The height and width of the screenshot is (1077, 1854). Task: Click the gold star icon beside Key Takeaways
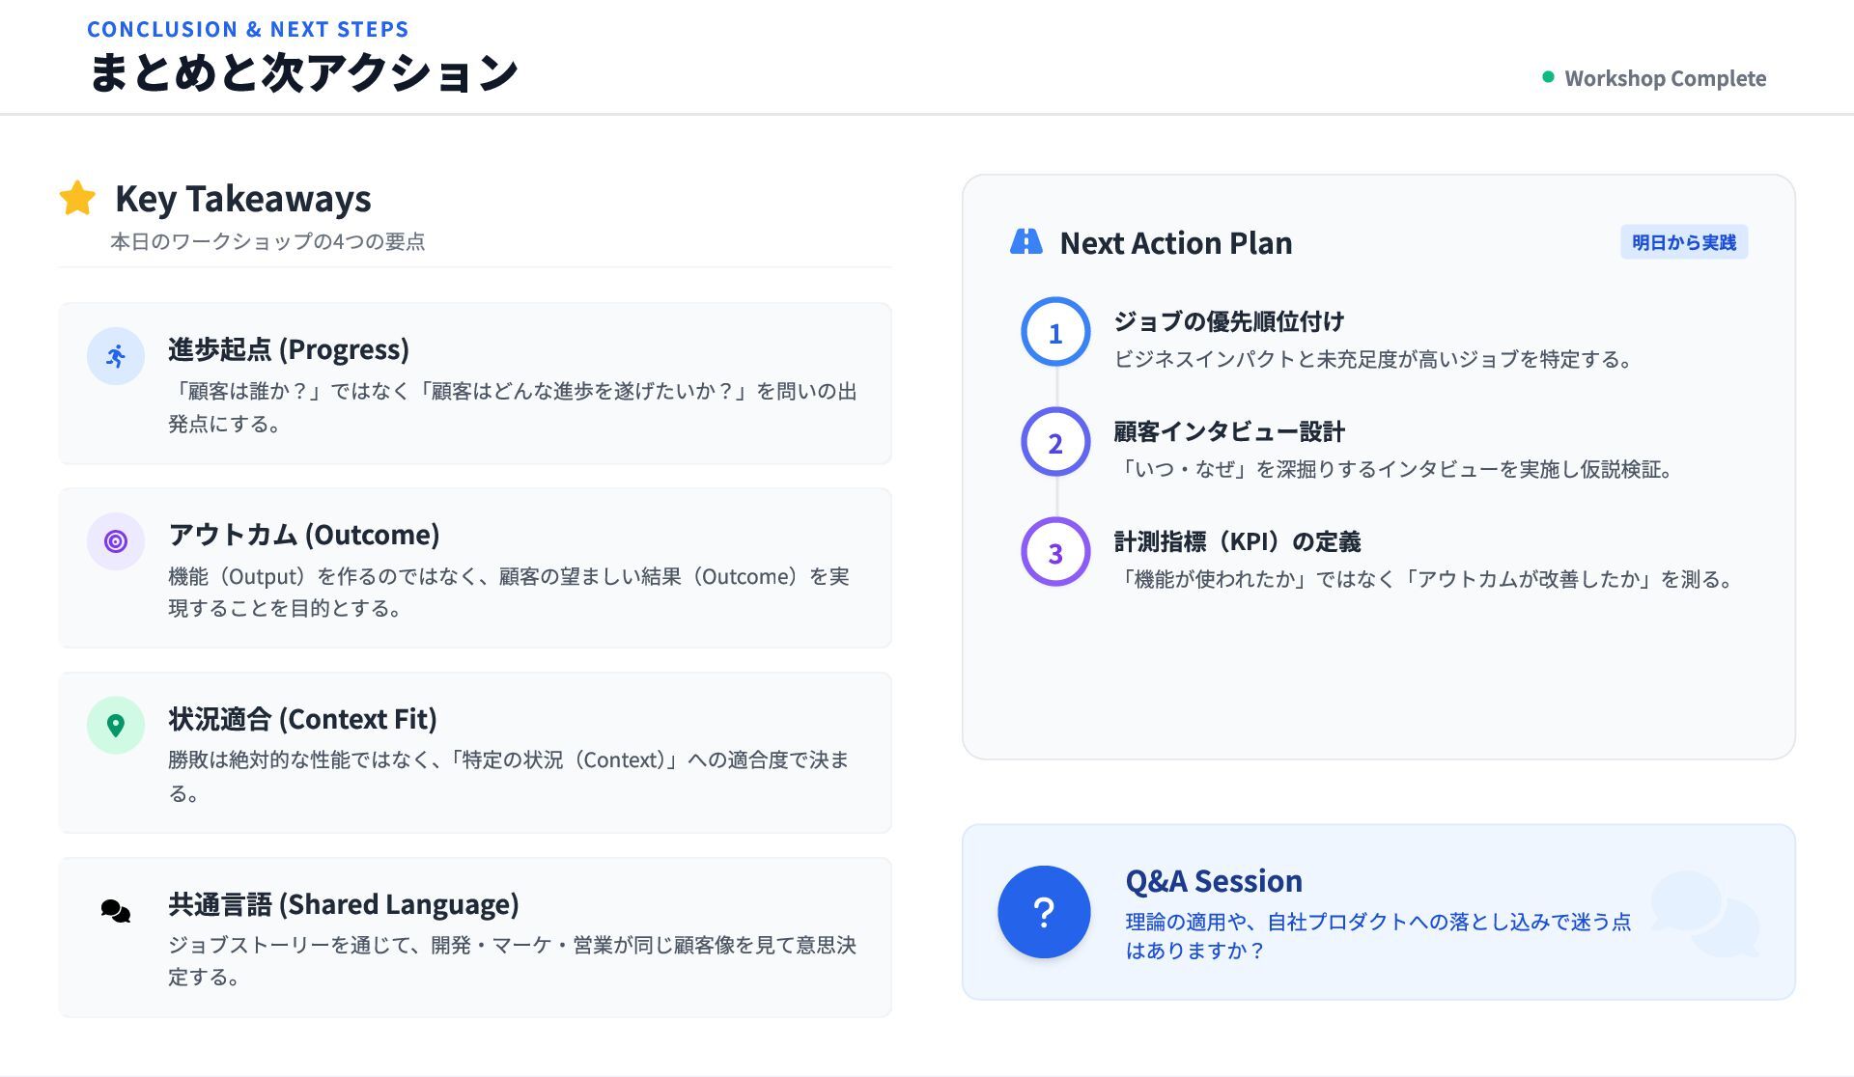pos(77,198)
